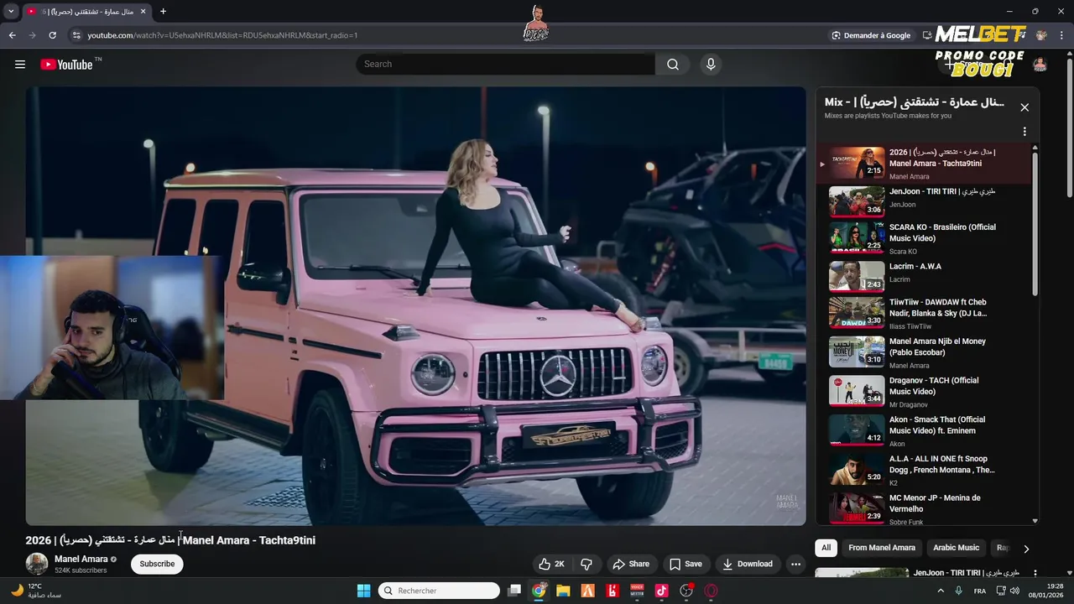The width and height of the screenshot is (1074, 604).
Task: Like the video with thumbs up
Action: 551,564
